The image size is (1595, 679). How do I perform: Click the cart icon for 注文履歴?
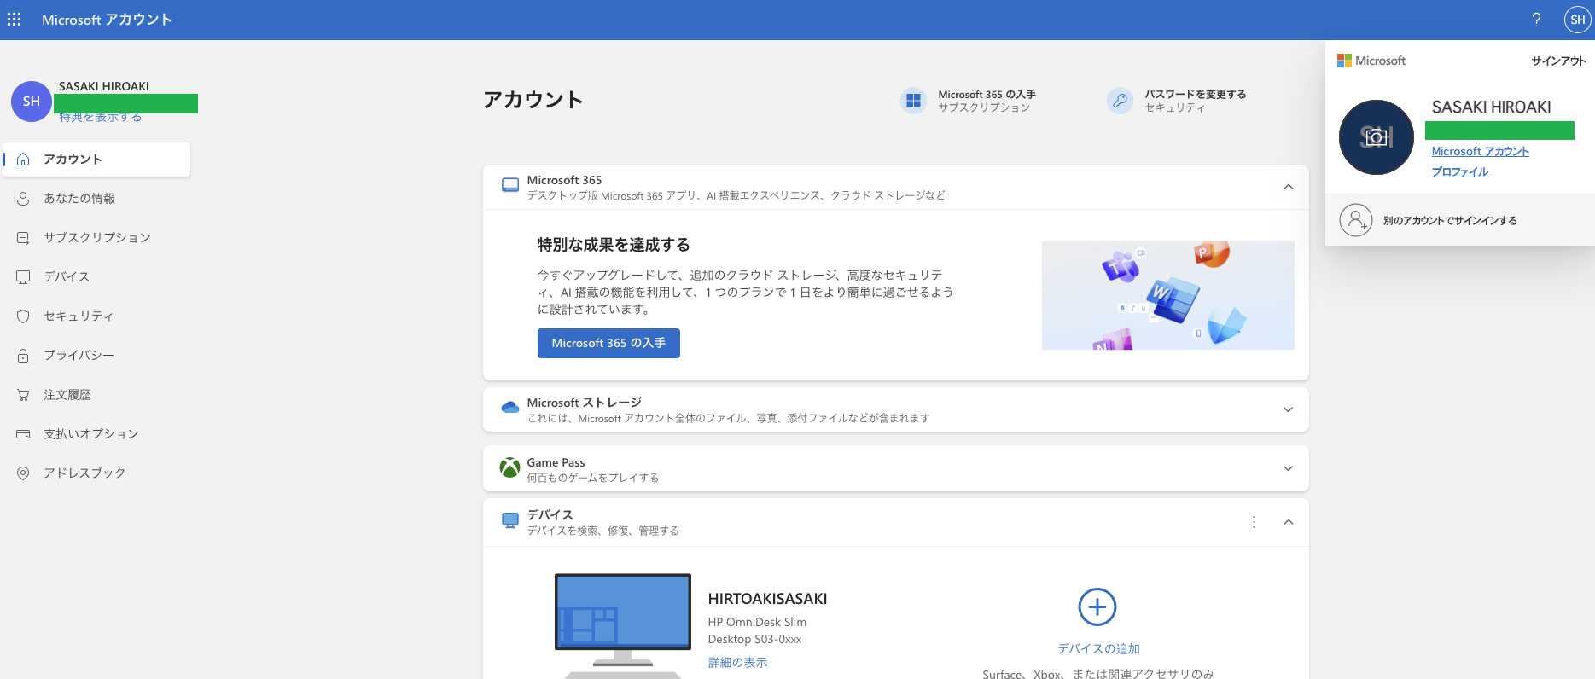point(23,395)
